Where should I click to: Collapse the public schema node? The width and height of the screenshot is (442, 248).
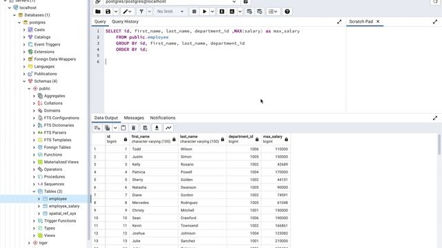[29, 89]
